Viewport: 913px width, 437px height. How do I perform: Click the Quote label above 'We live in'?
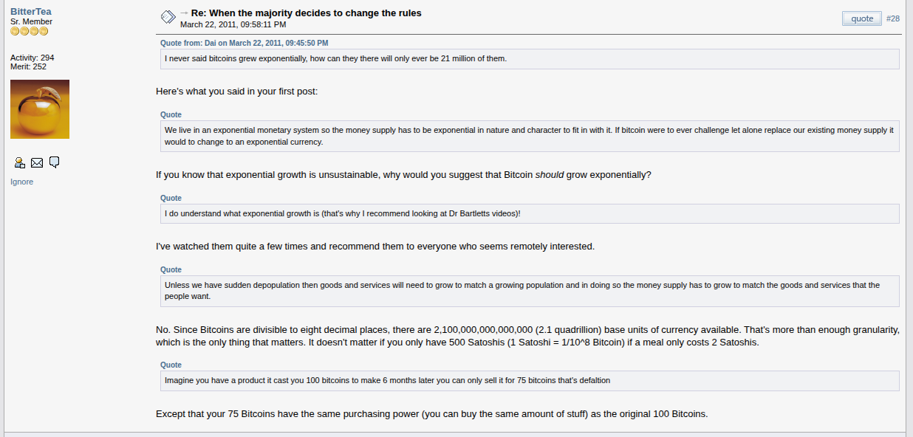171,114
